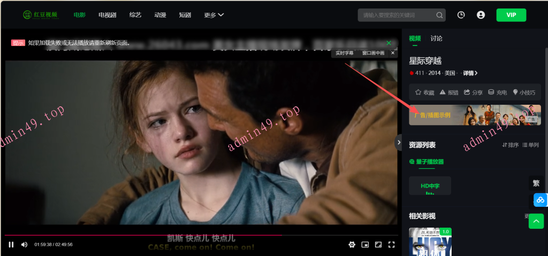548x256 pixels.
Task: Toggle web page fullscreen mode
Action: click(x=378, y=245)
